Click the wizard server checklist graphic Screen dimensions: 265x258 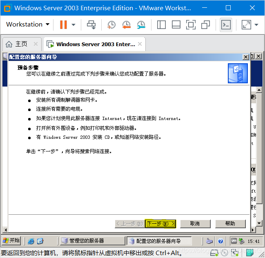tap(238, 73)
